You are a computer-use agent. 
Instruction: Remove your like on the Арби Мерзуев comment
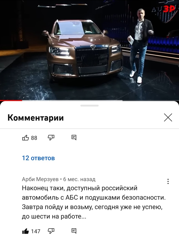[x=26, y=231]
